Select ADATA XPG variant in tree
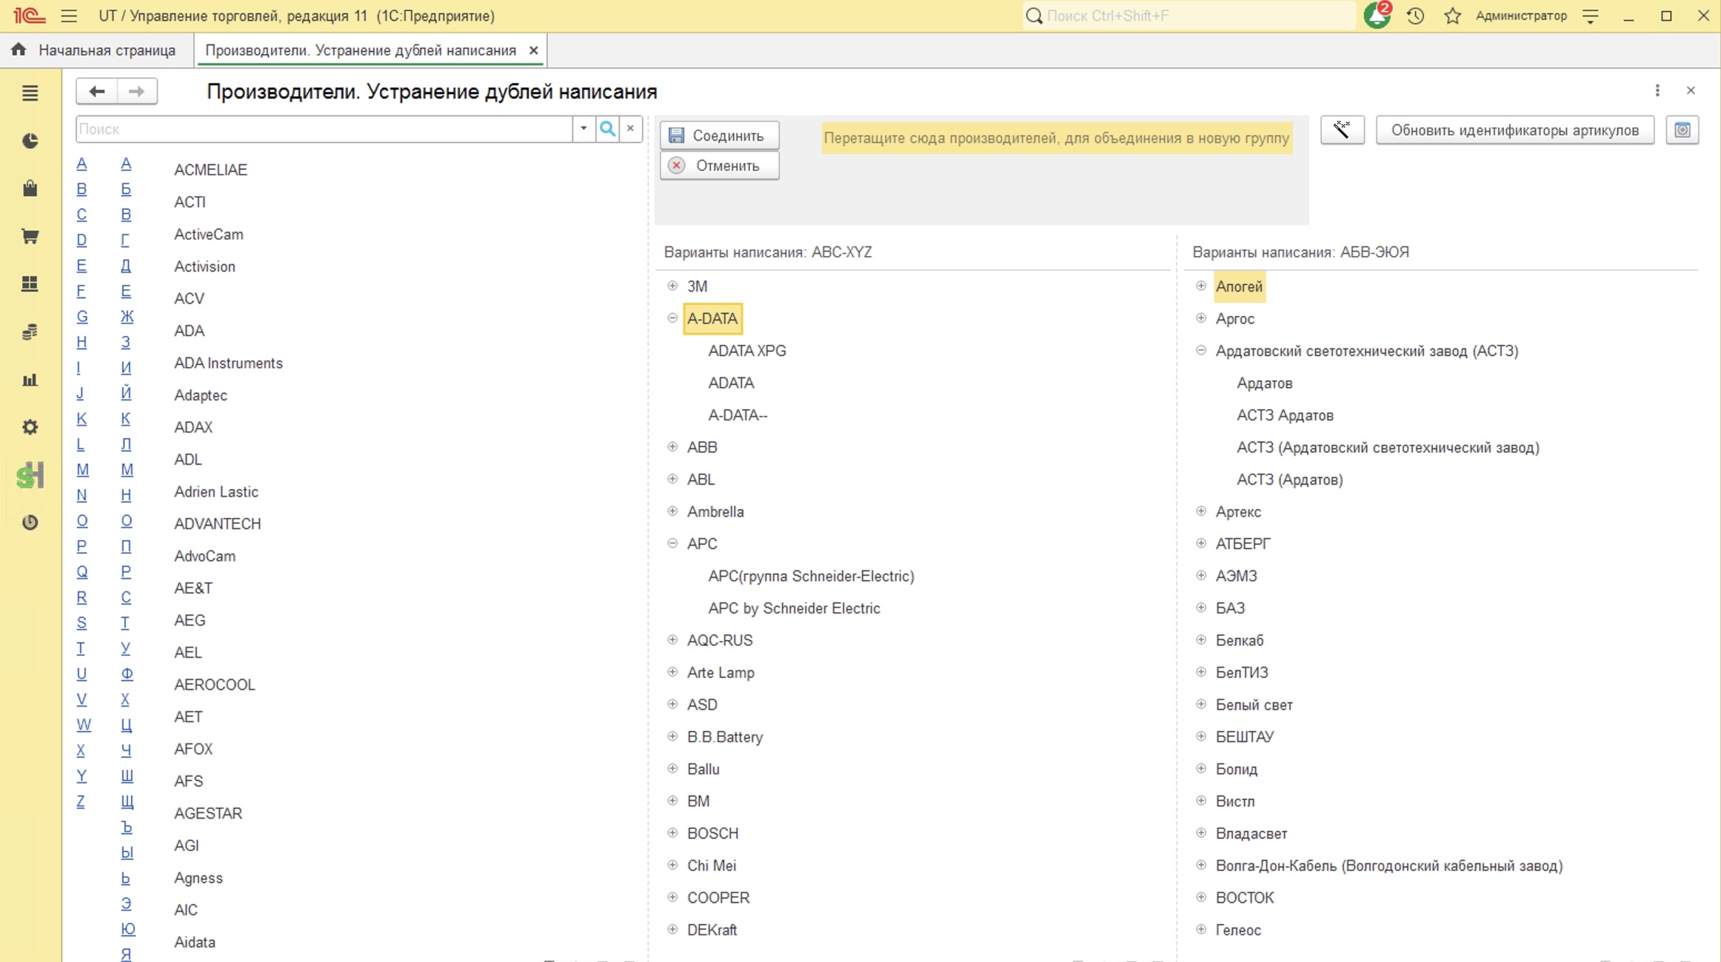 point(746,351)
